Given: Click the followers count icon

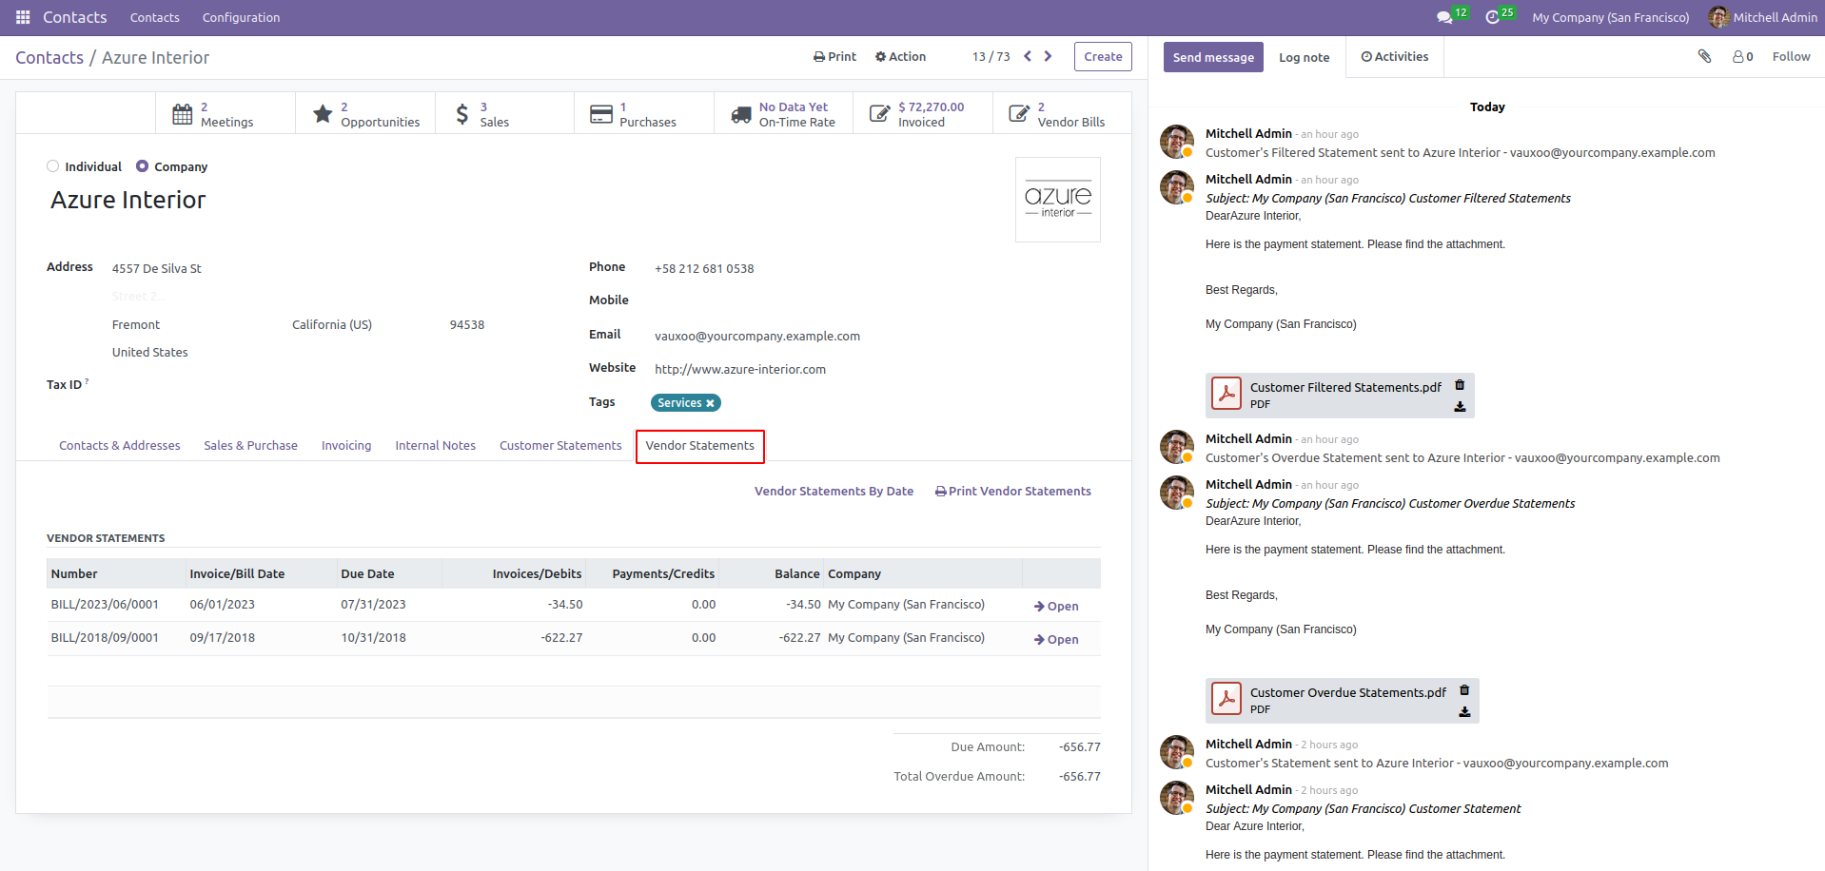Looking at the screenshot, I should pyautogui.click(x=1742, y=56).
